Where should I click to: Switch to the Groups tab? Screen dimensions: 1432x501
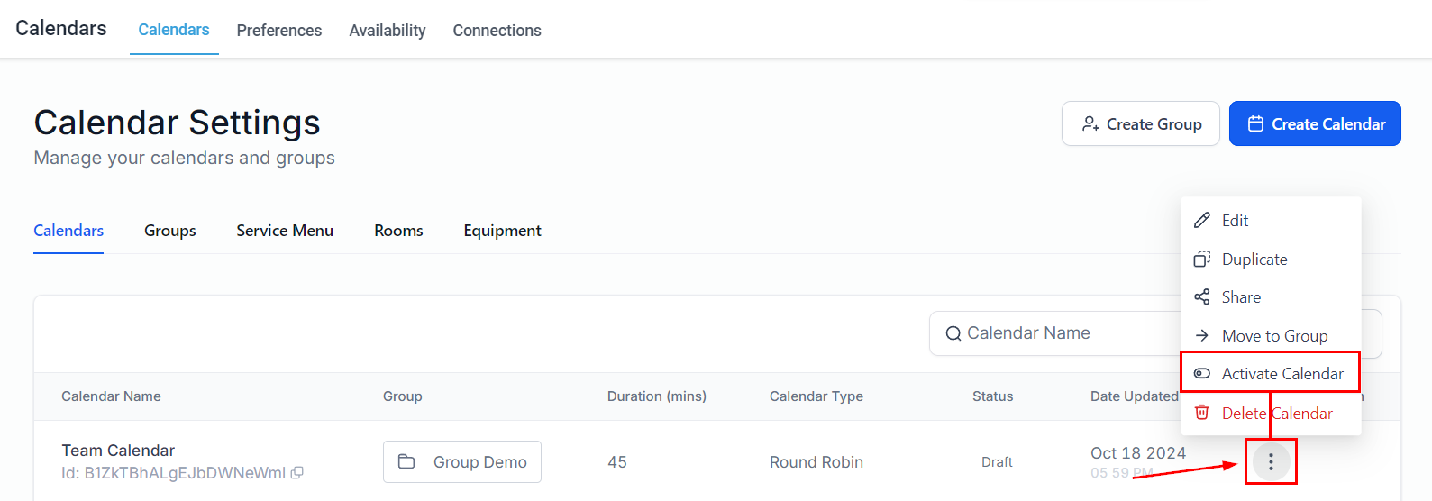point(170,231)
